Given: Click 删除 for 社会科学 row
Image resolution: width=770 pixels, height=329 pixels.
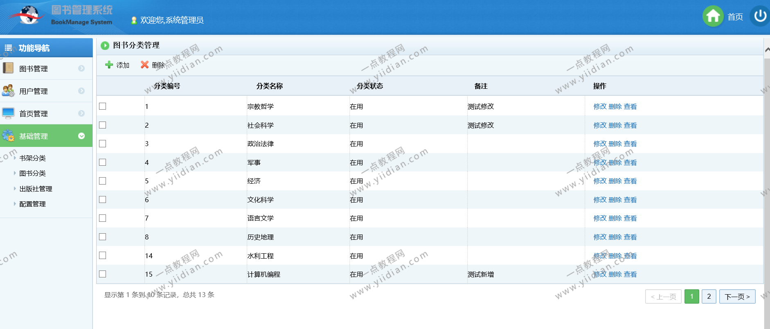Looking at the screenshot, I should tap(615, 125).
